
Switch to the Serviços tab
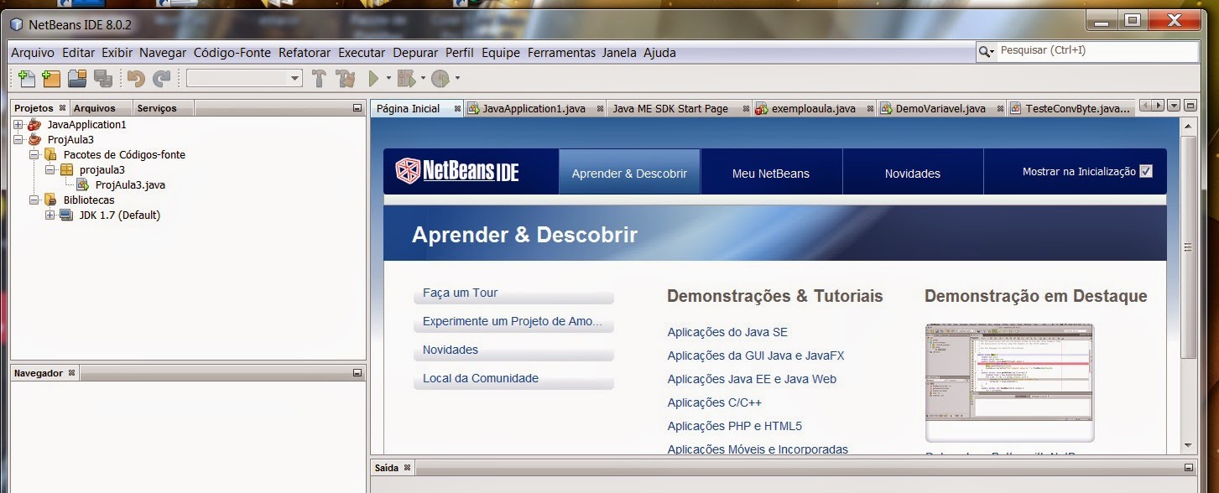coord(164,108)
